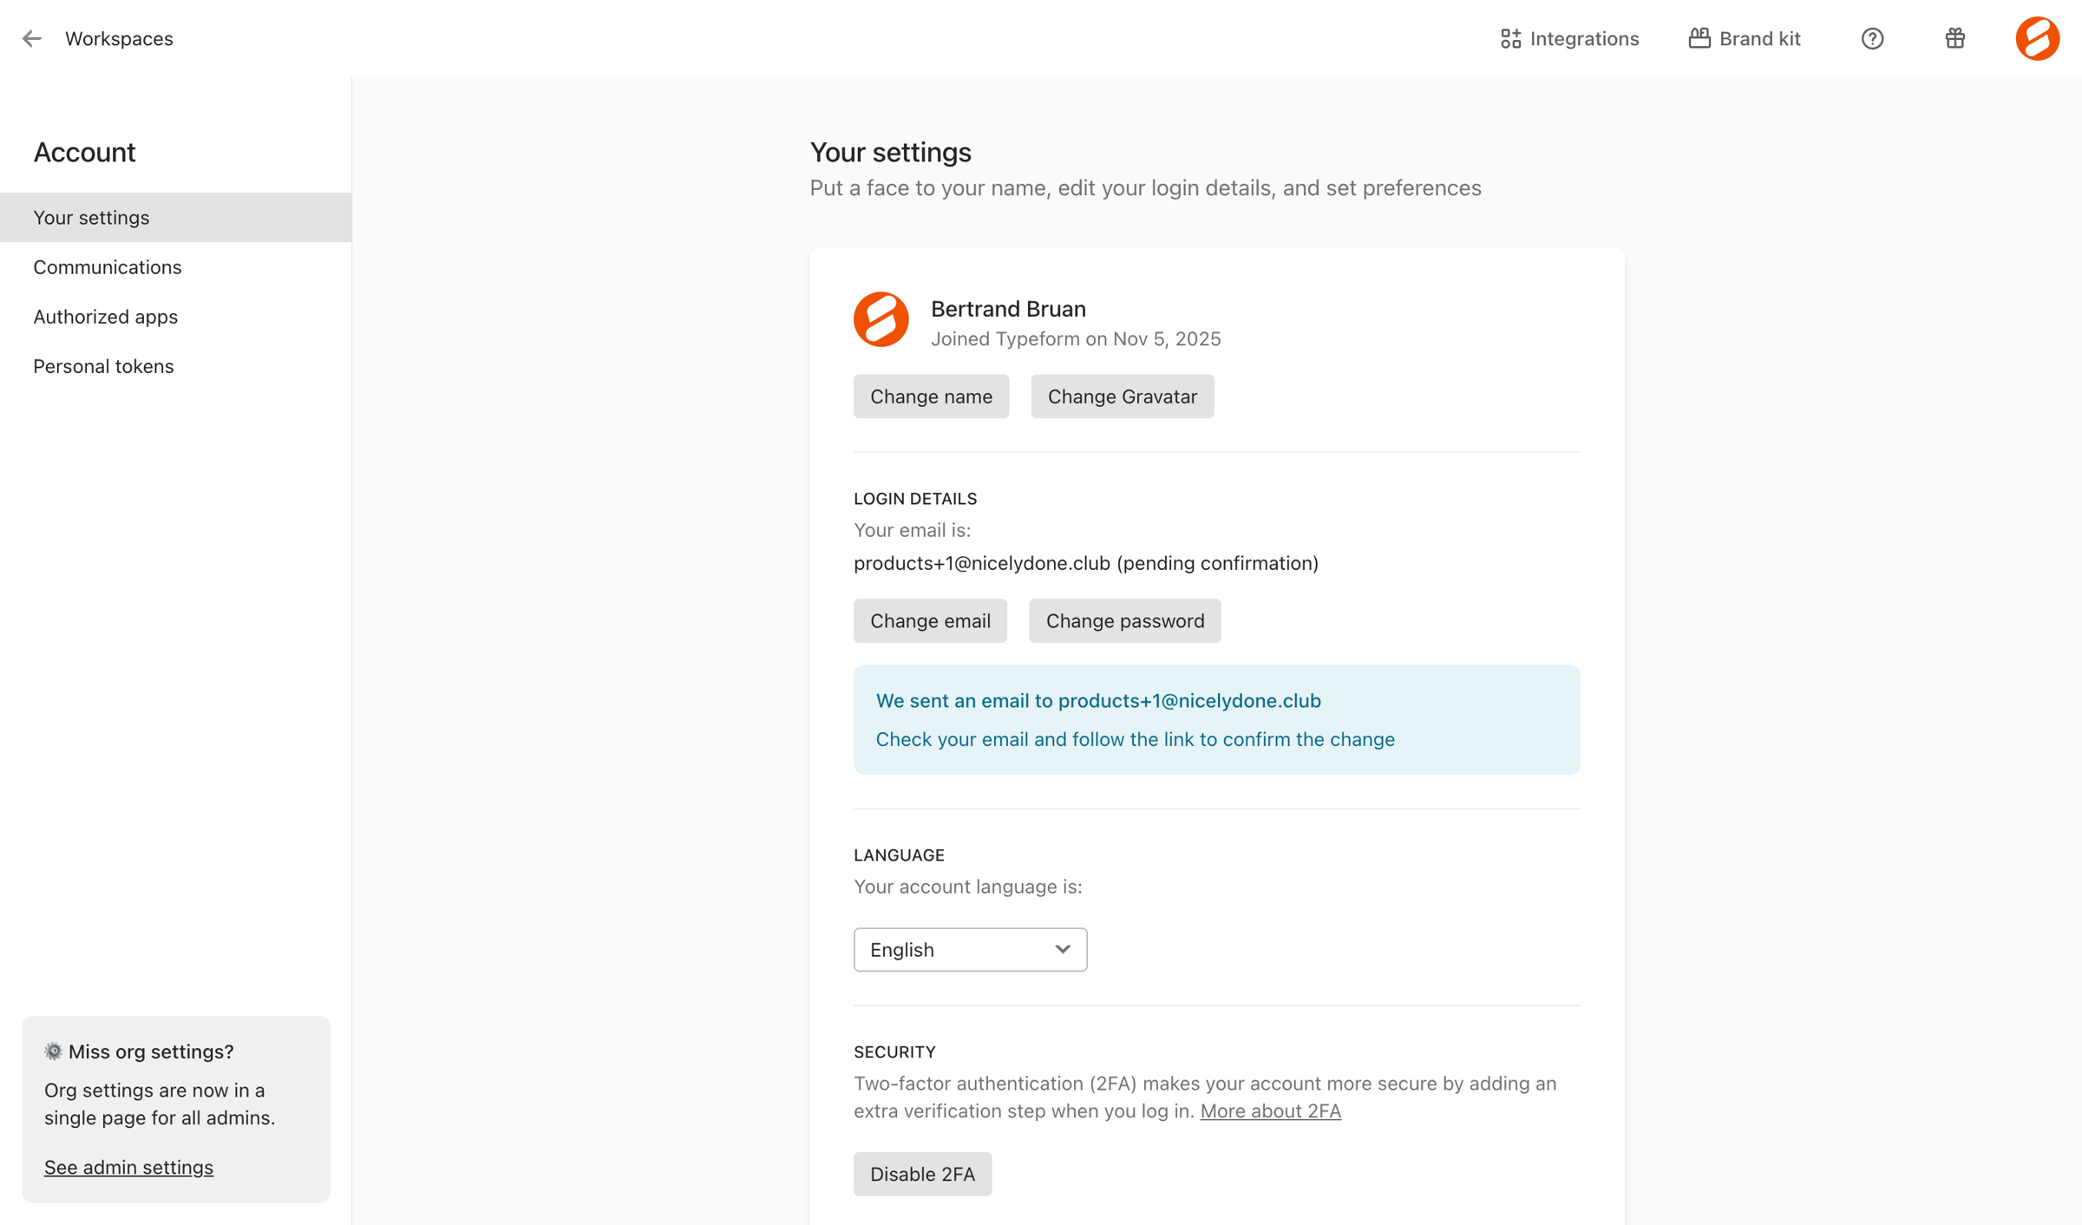Click the Change Gravatar button
Image resolution: width=2082 pixels, height=1225 pixels.
[1122, 396]
